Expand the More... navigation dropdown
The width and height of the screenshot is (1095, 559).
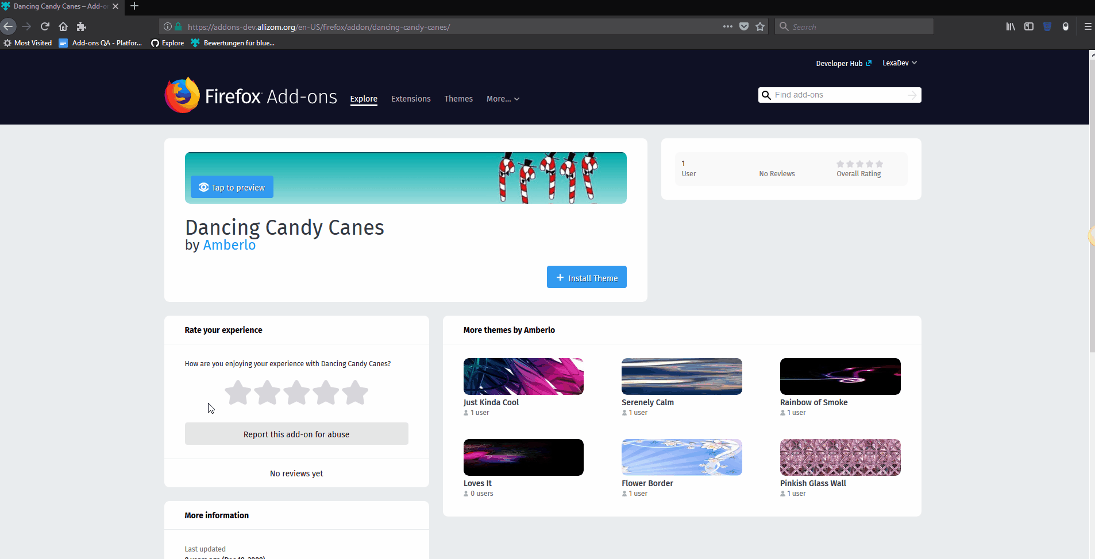coord(503,99)
